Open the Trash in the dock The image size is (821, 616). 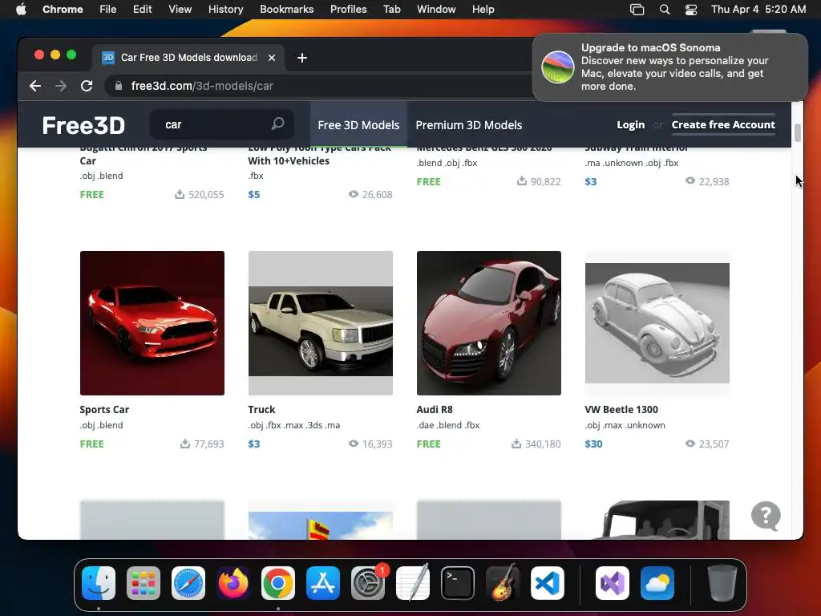(x=722, y=583)
